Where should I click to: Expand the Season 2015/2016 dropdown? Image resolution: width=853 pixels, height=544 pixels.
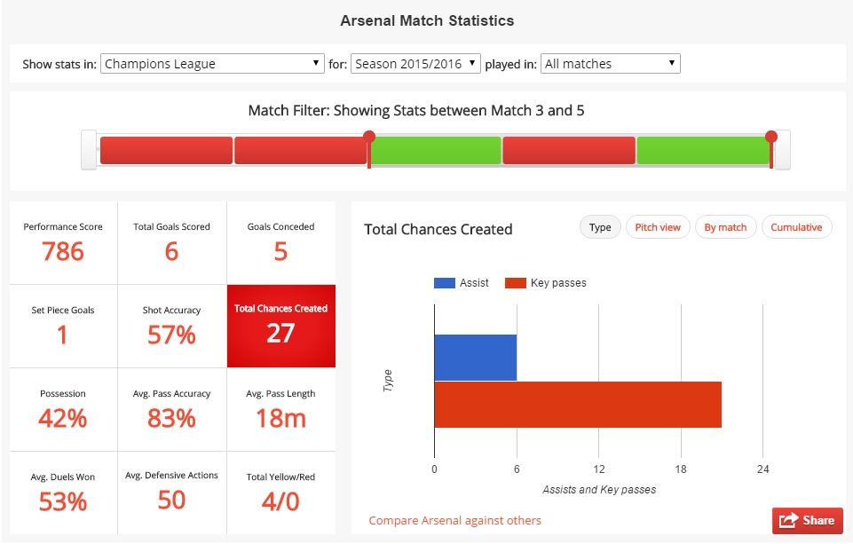415,64
